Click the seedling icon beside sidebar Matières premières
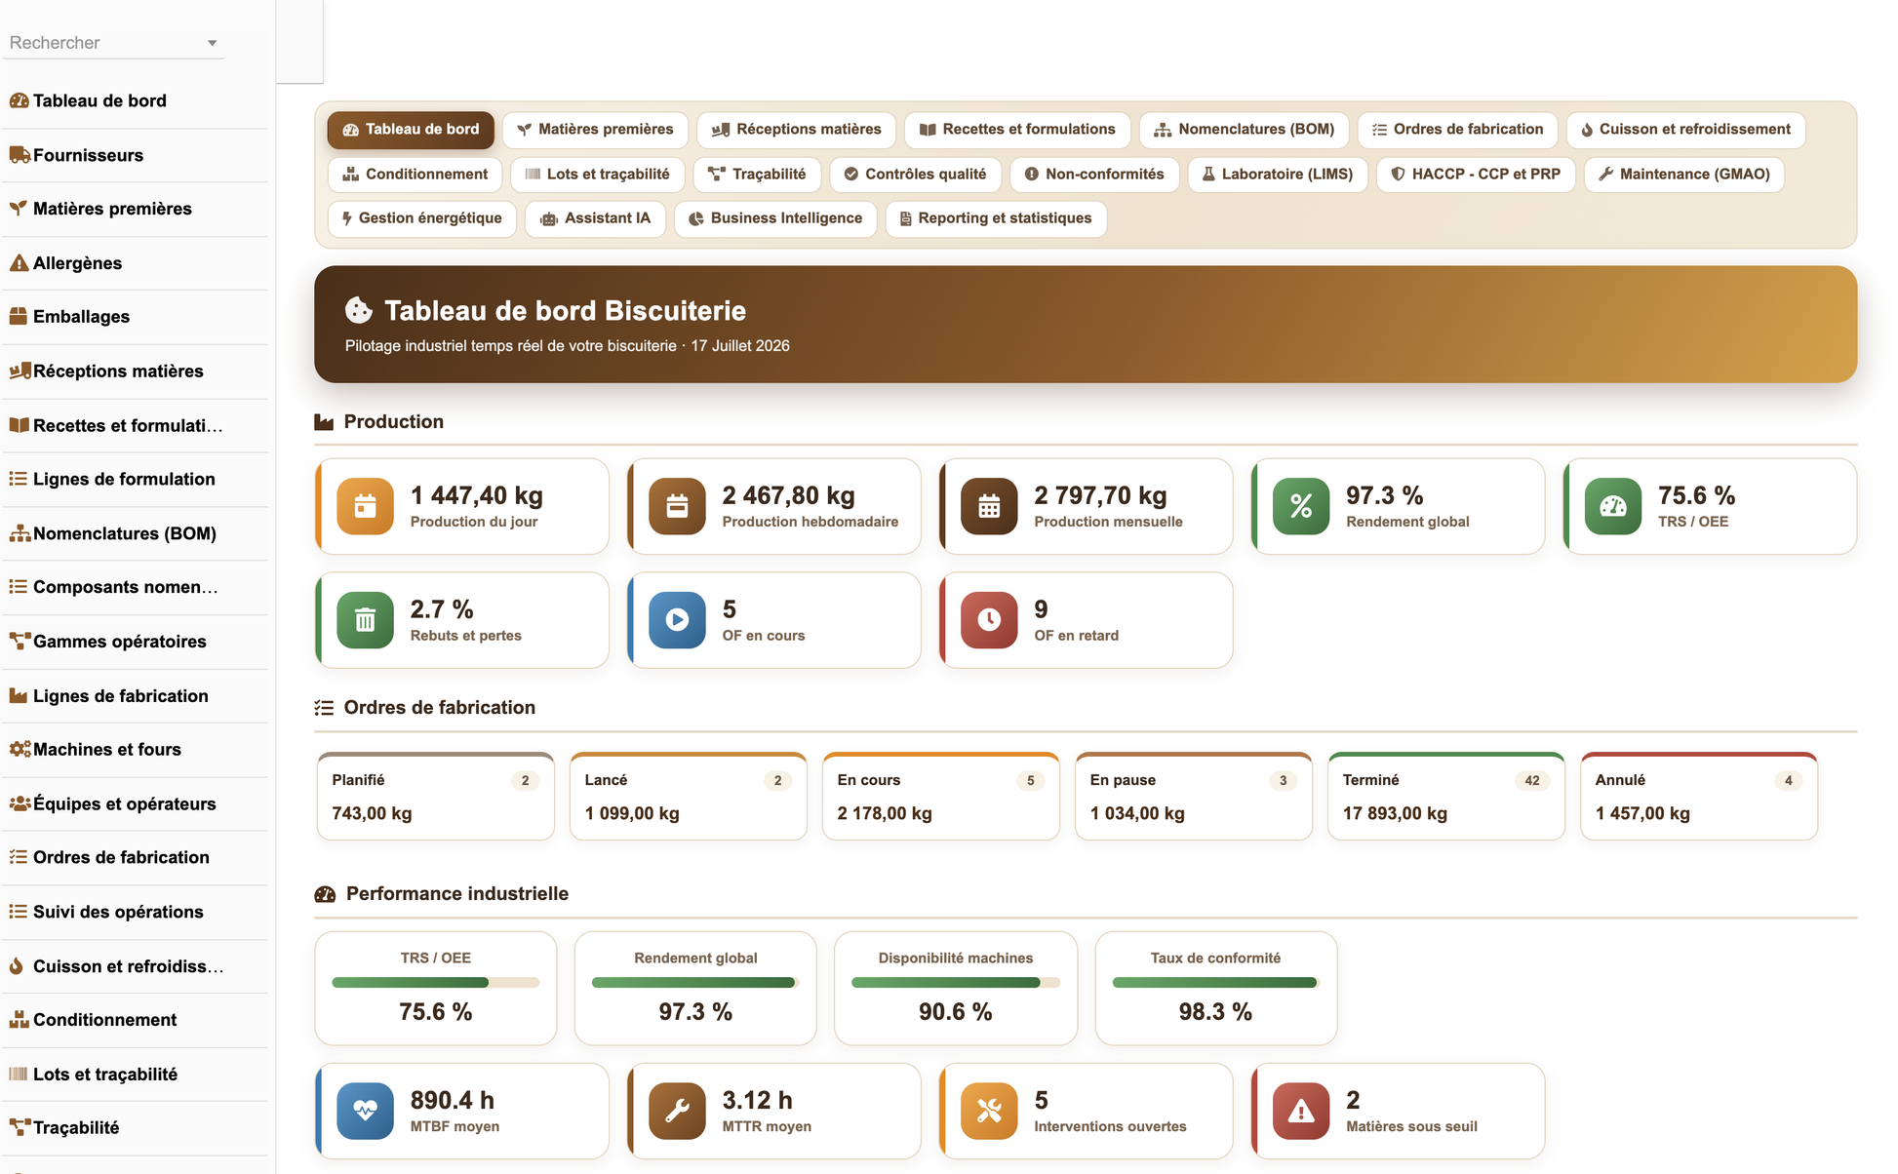 [19, 209]
